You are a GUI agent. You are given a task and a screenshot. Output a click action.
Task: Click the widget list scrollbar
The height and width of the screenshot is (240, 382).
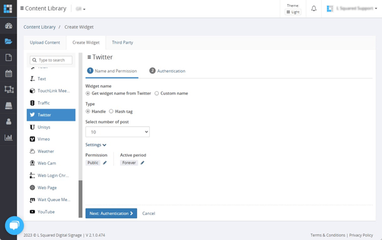pos(81,199)
